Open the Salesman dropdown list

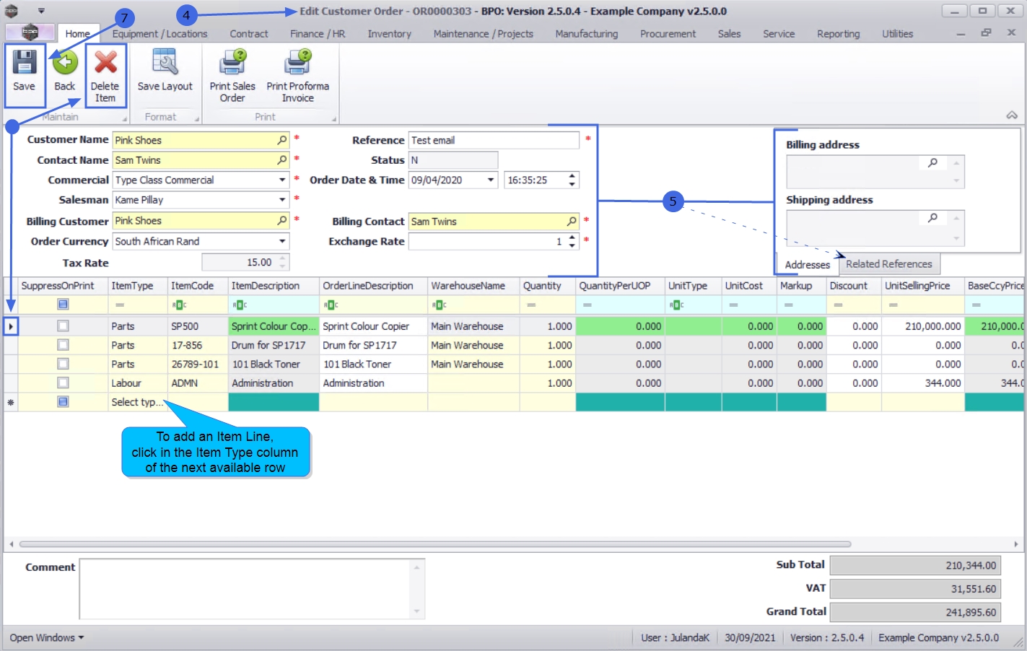click(x=282, y=200)
